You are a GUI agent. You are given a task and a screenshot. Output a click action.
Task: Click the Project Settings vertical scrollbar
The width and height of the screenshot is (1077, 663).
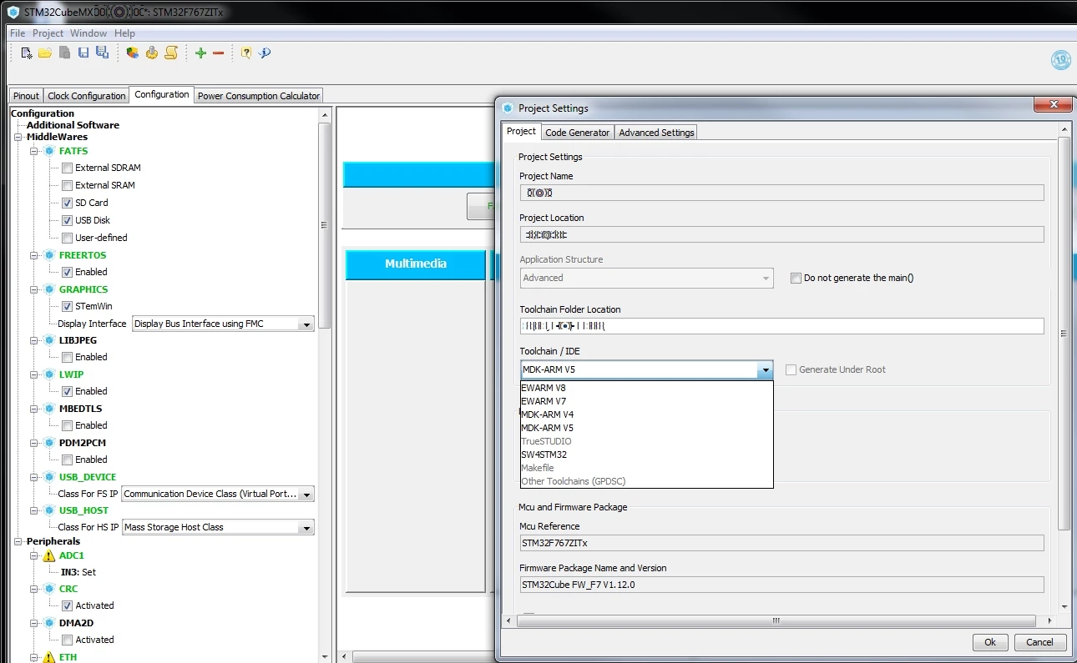coord(1064,334)
